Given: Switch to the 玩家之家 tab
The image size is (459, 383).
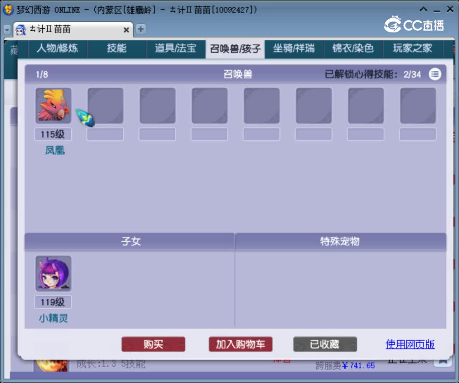Looking at the screenshot, I should [x=413, y=49].
